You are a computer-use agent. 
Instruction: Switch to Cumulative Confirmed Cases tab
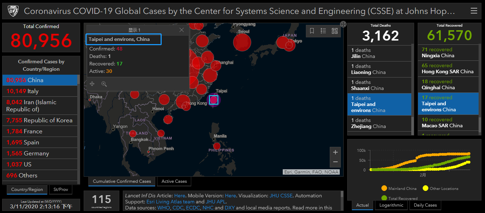[x=122, y=181]
